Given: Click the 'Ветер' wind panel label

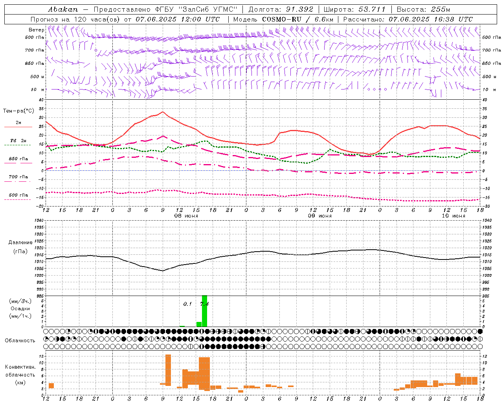Looking at the screenshot, I should [x=37, y=30].
